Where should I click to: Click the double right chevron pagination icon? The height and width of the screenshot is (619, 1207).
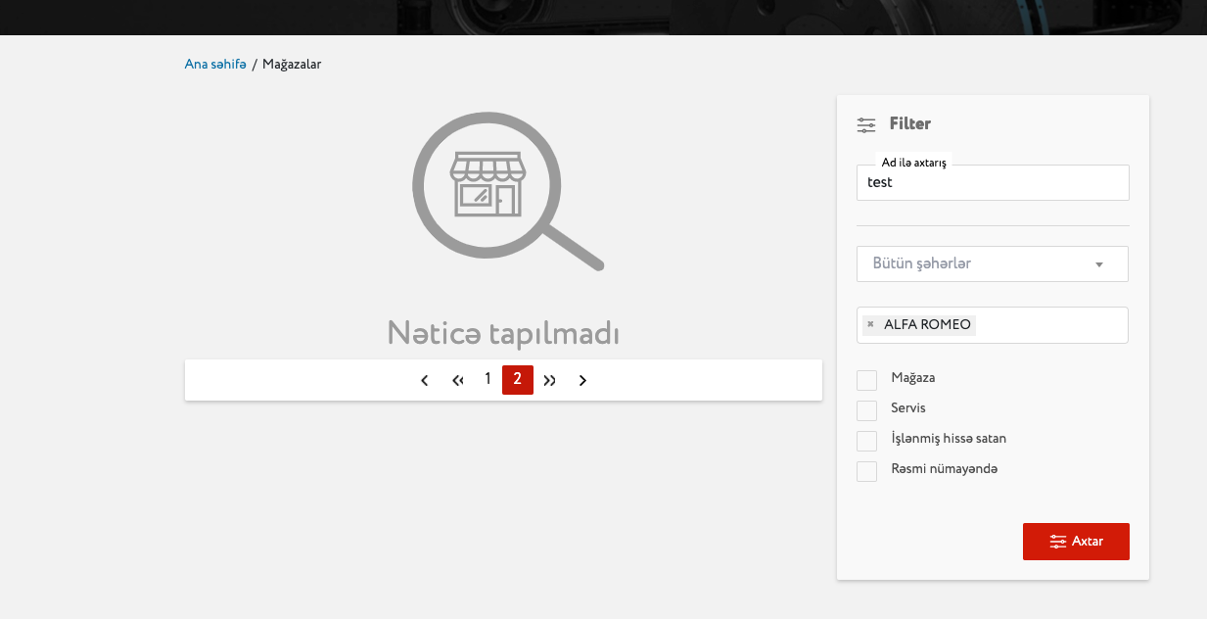[x=550, y=380]
